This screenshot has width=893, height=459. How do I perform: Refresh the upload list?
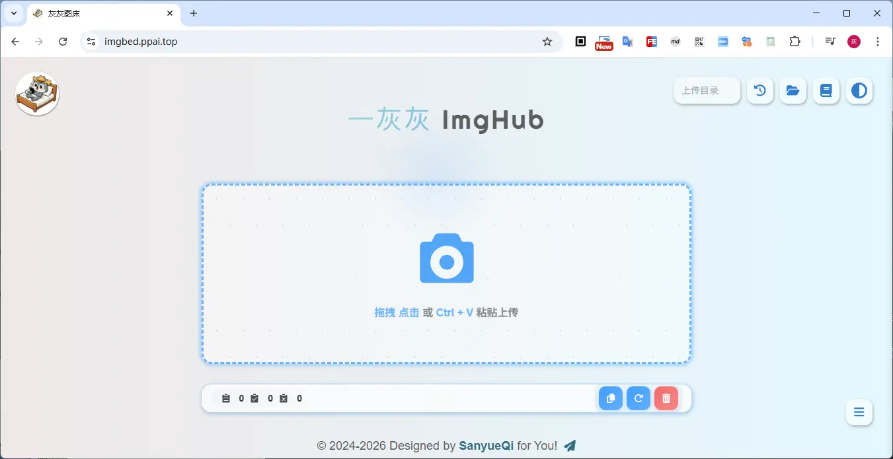(x=638, y=398)
